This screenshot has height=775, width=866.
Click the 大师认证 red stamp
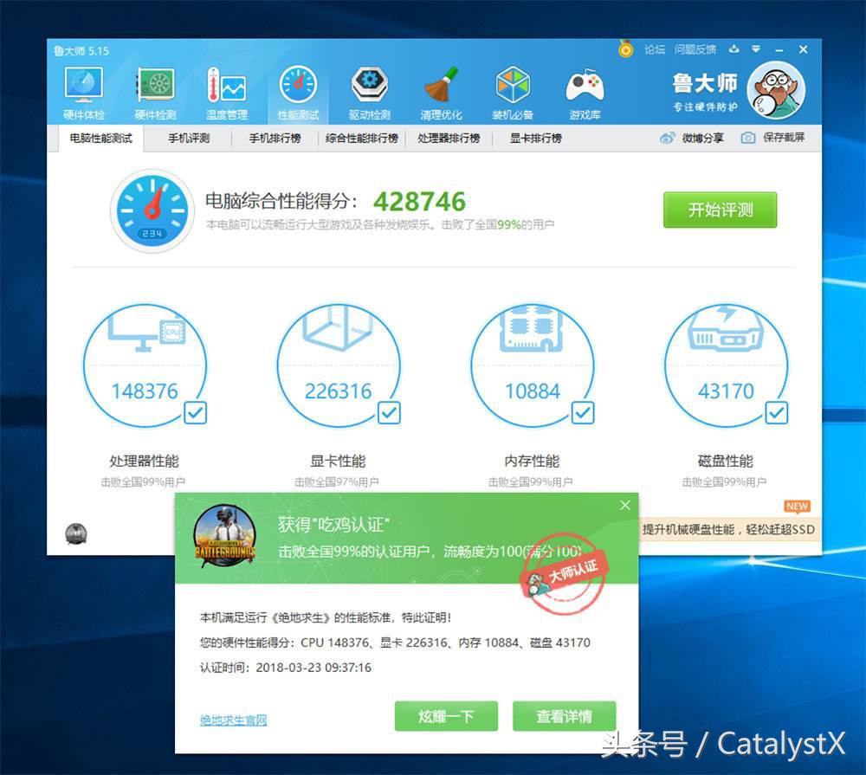565,574
